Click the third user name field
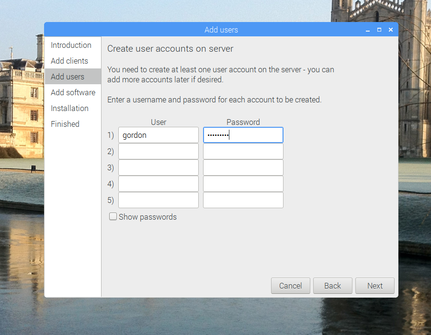The height and width of the screenshot is (335, 431). 159,167
